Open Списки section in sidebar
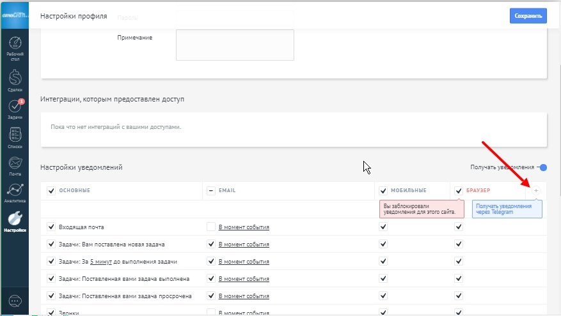 (14, 137)
